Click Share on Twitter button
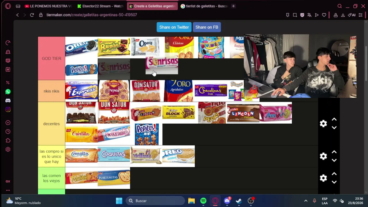Image resolution: width=368 pixels, height=207 pixels. (x=174, y=27)
